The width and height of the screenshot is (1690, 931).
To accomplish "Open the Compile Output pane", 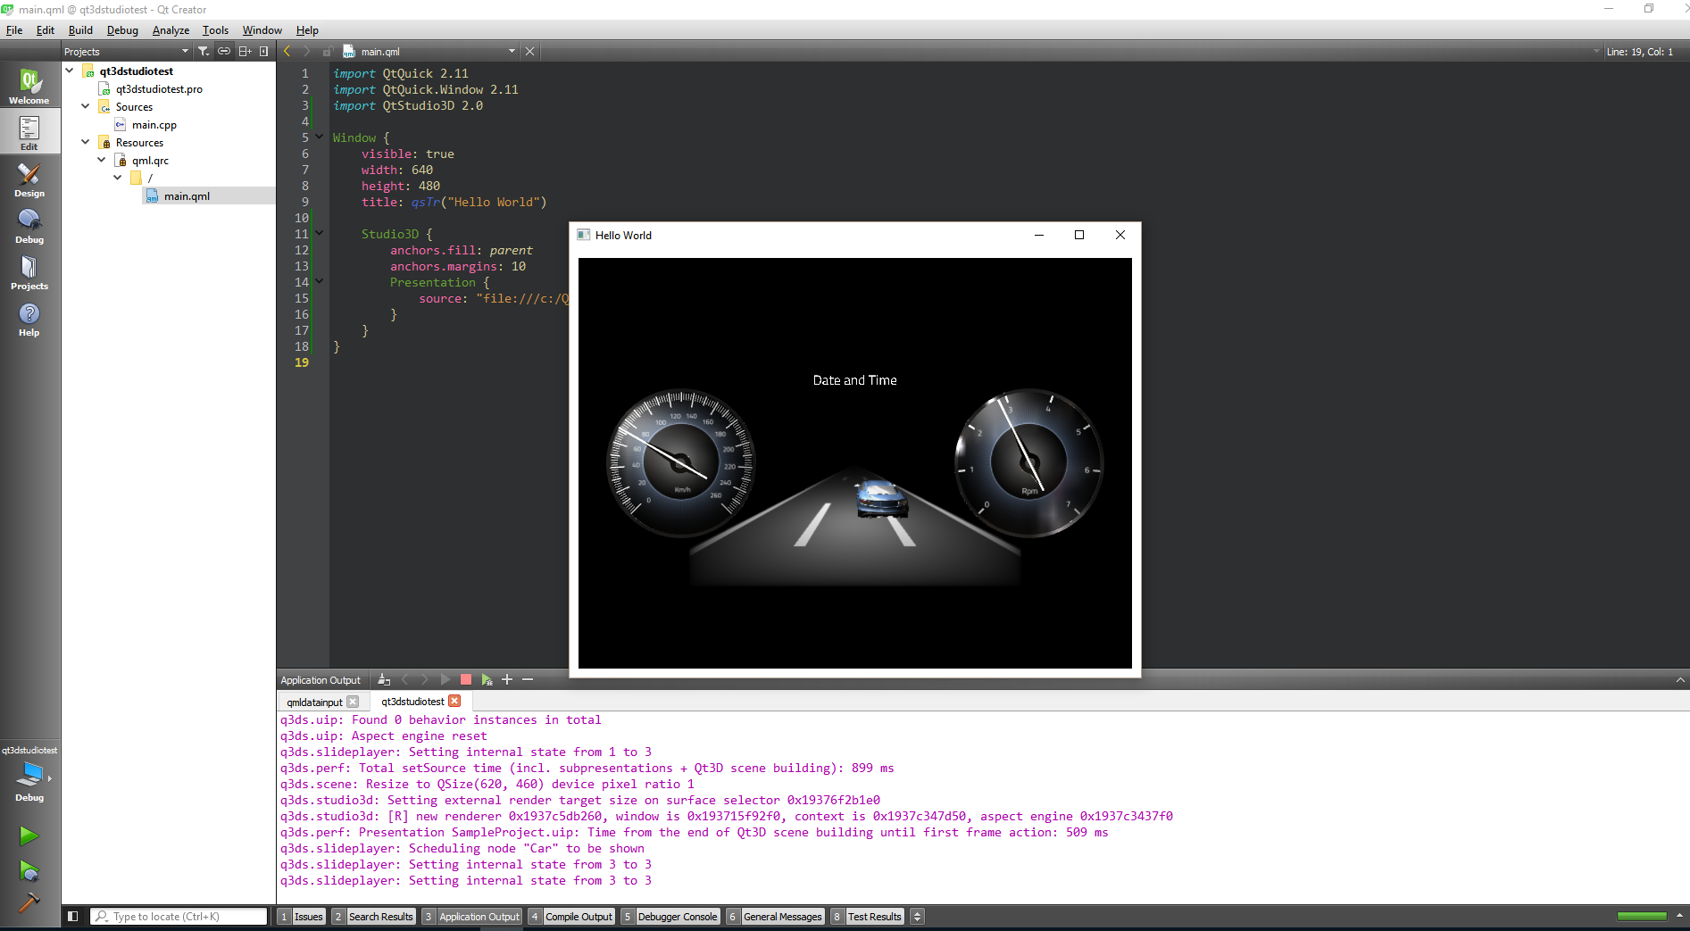I will tap(571, 917).
